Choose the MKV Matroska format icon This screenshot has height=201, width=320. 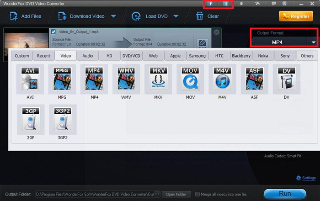[158, 79]
